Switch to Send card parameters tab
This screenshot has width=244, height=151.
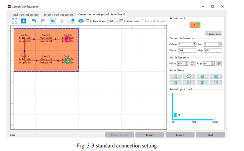[25, 15]
